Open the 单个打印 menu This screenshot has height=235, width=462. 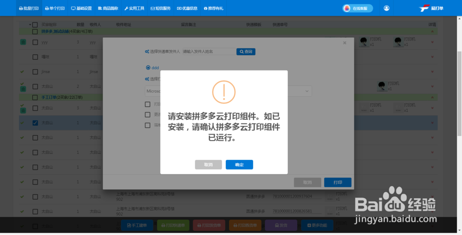point(55,8)
